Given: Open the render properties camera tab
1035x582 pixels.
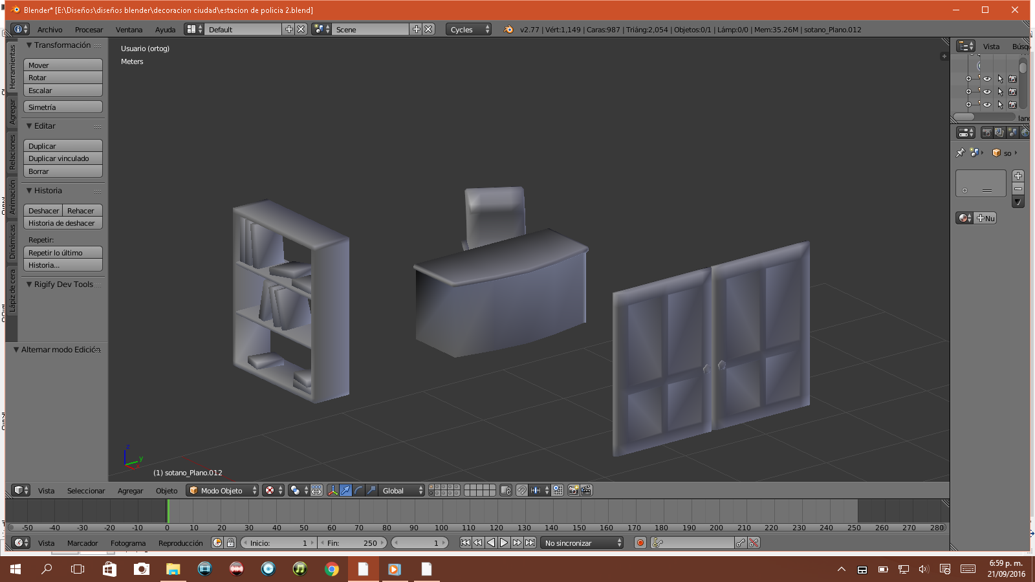Looking at the screenshot, I should click(x=986, y=133).
